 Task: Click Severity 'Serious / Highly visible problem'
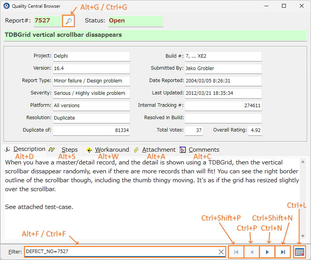click(92, 93)
